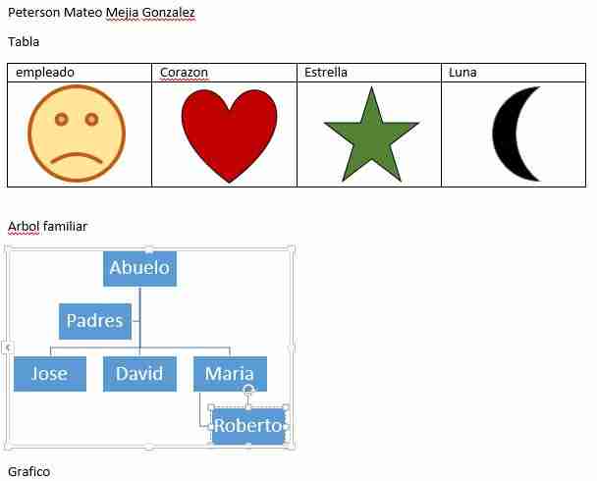Click the rotation handle above the Roberto box
The image size is (597, 481).
248,389
